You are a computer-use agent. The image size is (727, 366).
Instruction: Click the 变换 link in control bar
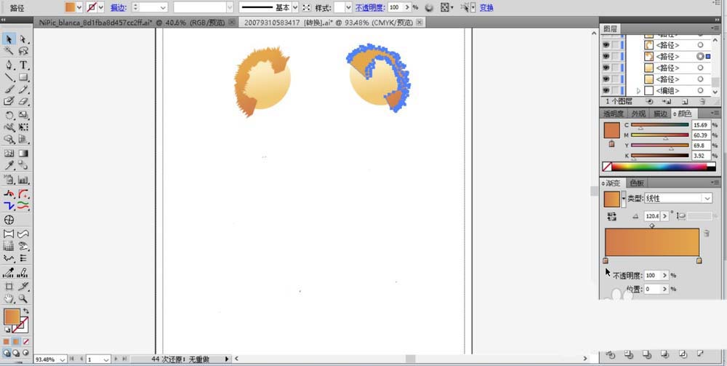pyautogui.click(x=486, y=7)
